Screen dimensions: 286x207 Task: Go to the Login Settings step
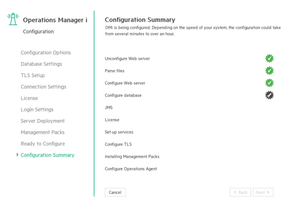(x=37, y=109)
